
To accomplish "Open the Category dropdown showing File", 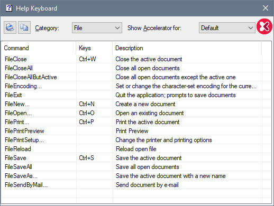I will (x=97, y=27).
